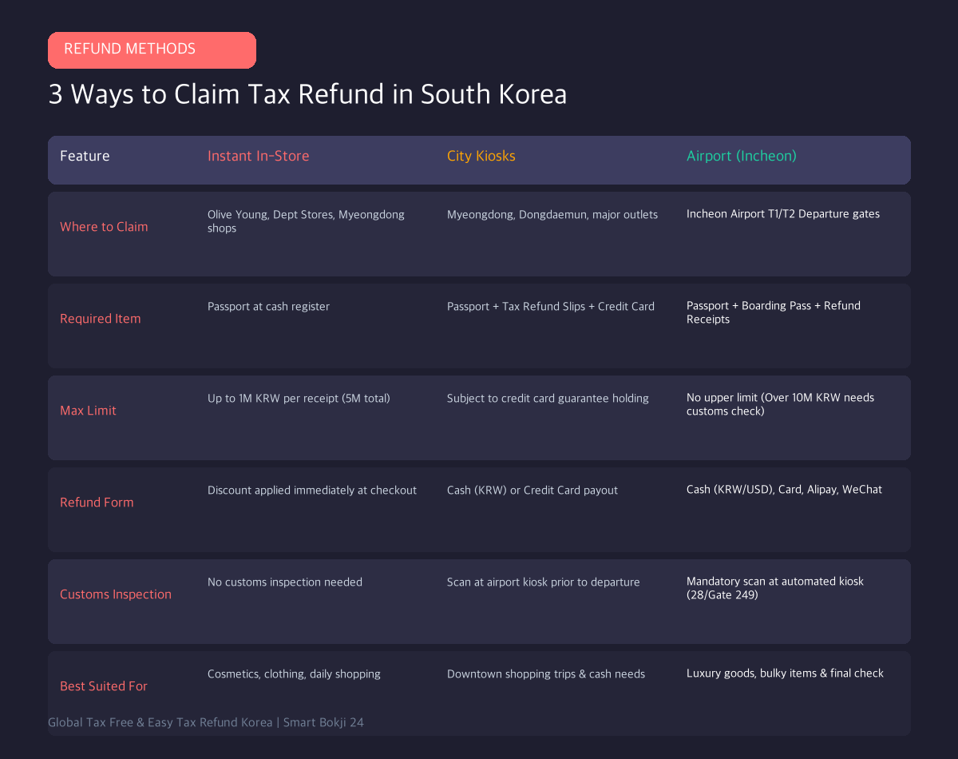Select the 'Instant In-Store' column header

[258, 156]
